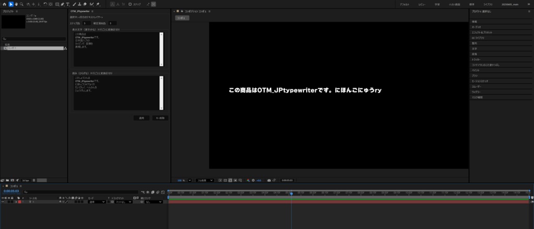The image size is (534, 229).
Task: Switch to デフォルト workspace
Action: point(405,4)
